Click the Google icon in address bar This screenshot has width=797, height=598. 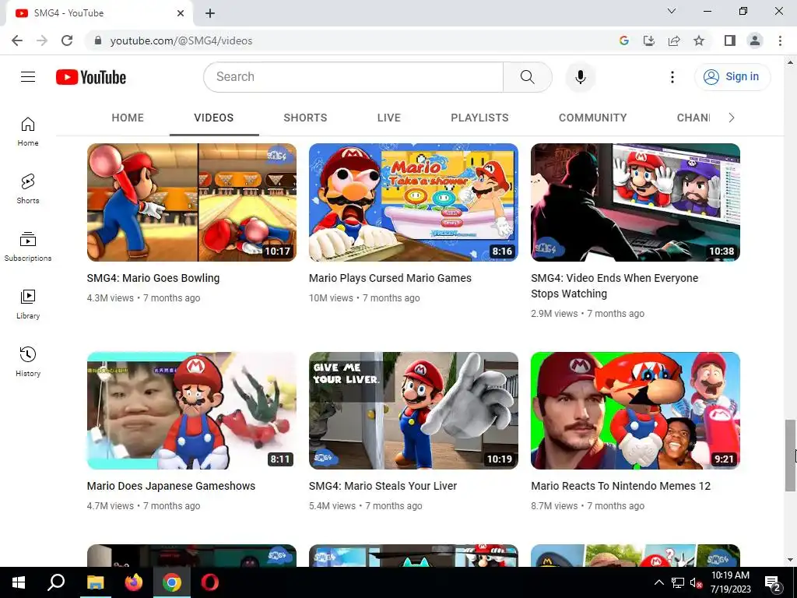coord(623,40)
